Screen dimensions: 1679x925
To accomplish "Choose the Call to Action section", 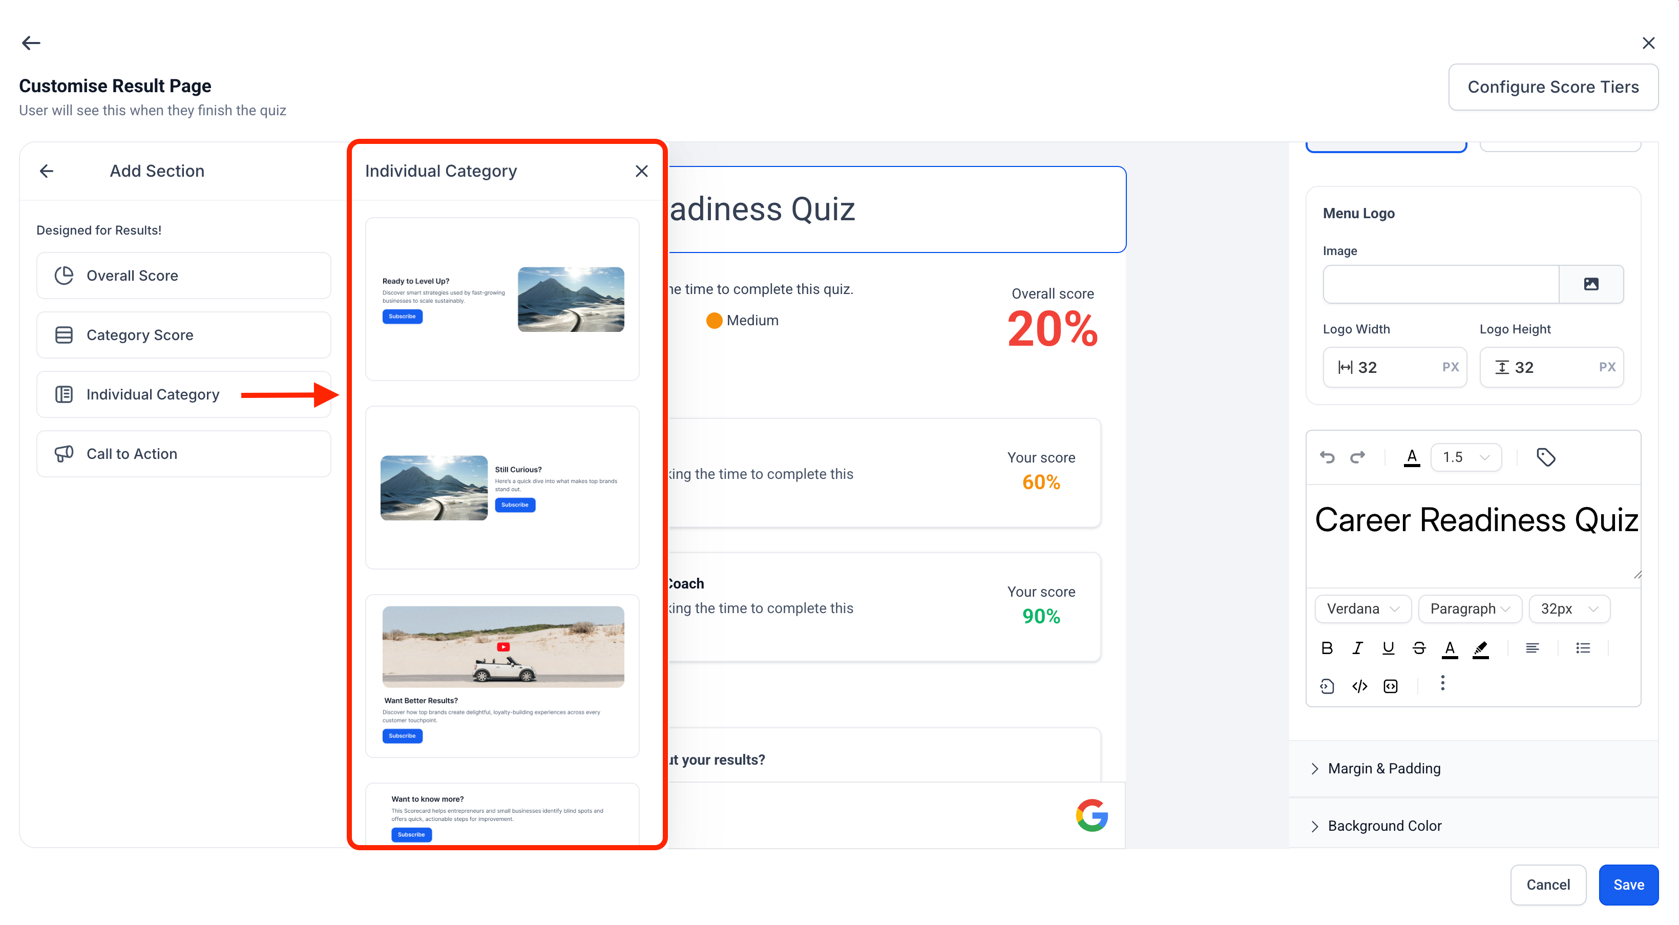I will (x=184, y=454).
